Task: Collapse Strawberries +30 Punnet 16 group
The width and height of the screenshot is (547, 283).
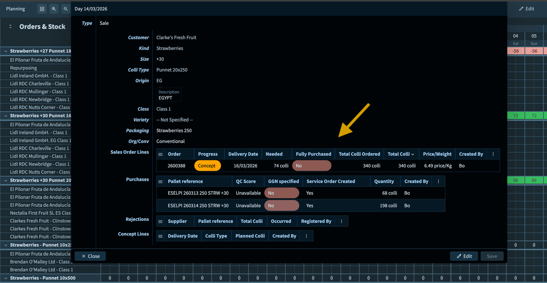Action: (x=6, y=116)
